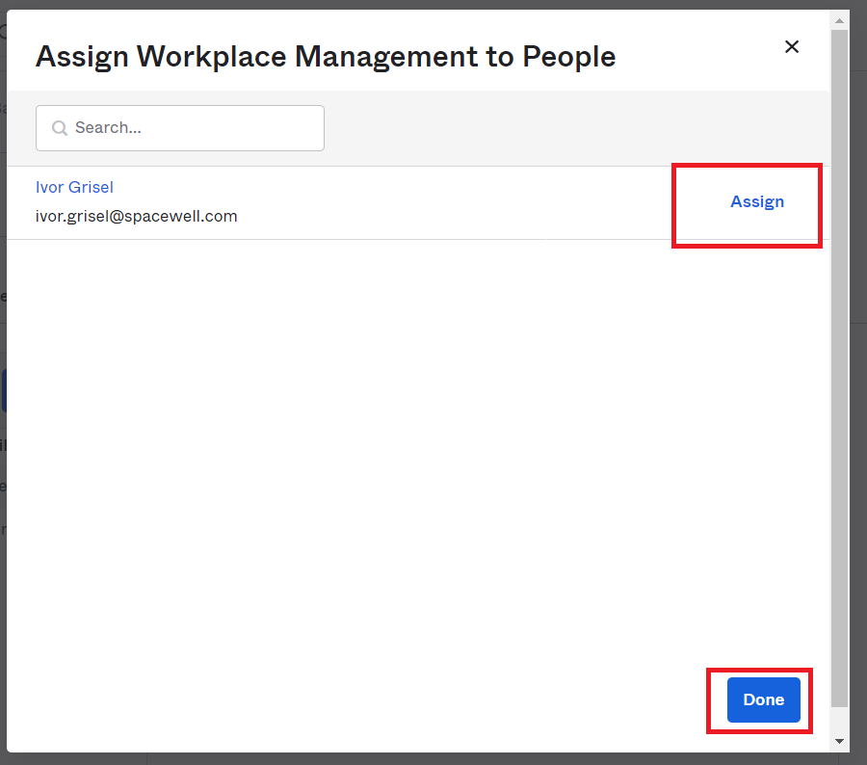The height and width of the screenshot is (765, 867).
Task: Click the magnifier icon in the search box
Action: pyautogui.click(x=60, y=128)
